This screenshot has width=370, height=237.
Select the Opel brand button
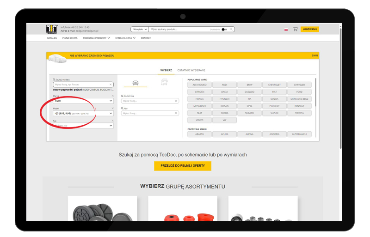coord(249,106)
